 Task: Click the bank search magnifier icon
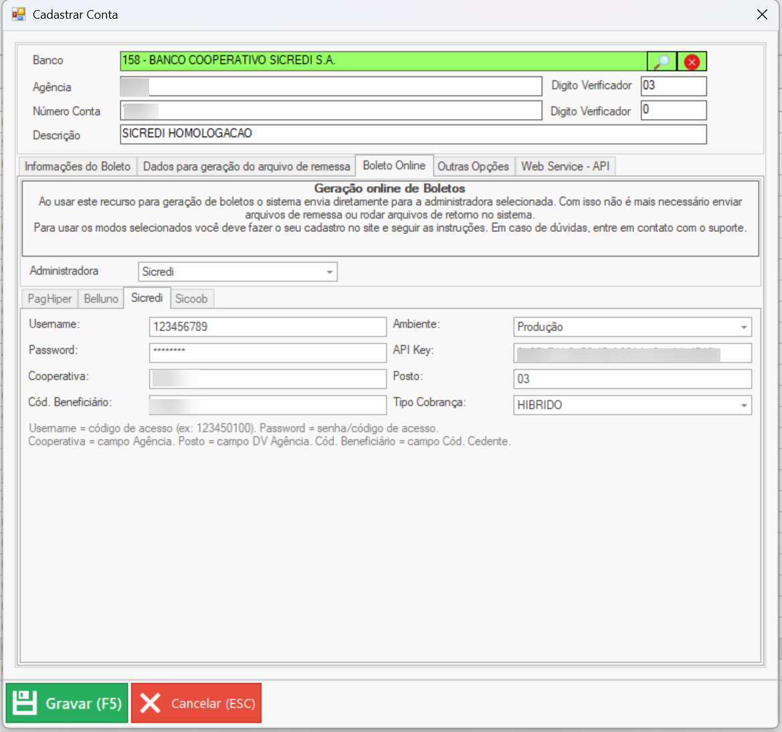(x=662, y=62)
